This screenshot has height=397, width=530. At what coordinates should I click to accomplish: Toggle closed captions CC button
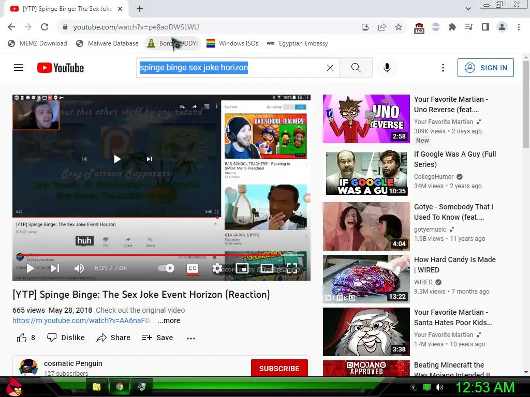click(x=193, y=268)
